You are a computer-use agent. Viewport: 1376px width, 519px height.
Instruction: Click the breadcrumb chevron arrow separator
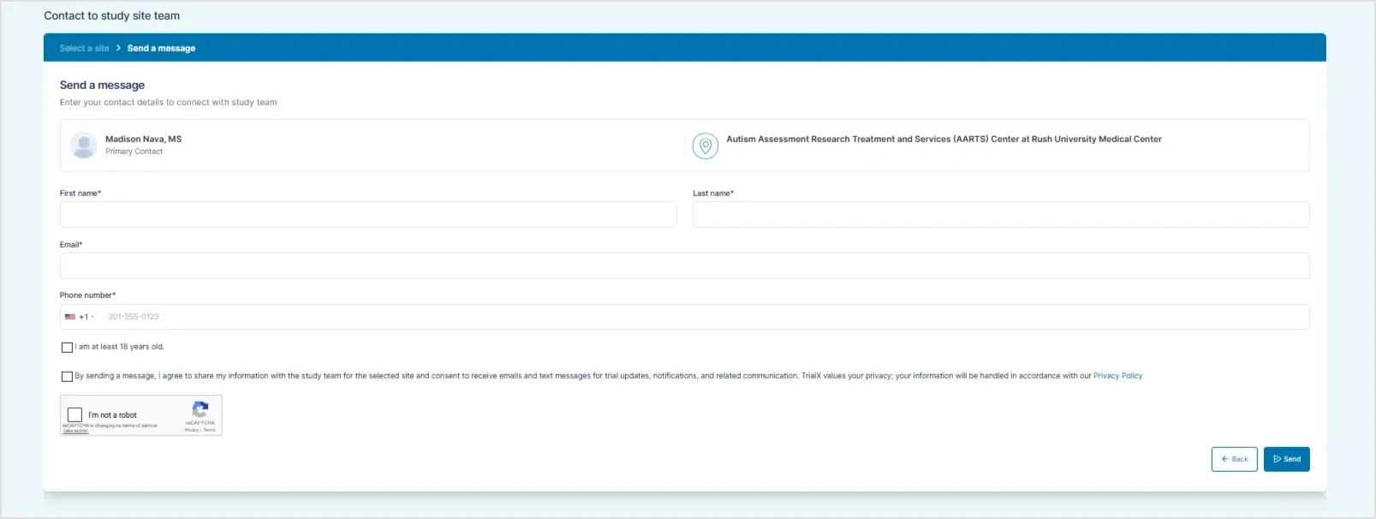click(118, 49)
